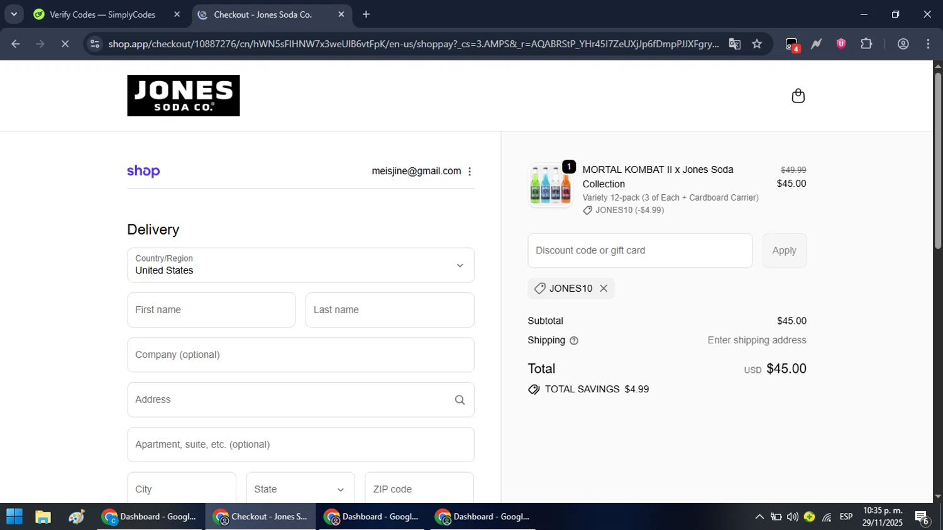Screen dimensions: 943x530
Task: Open the extension with red badge 4
Action: (x=792, y=44)
